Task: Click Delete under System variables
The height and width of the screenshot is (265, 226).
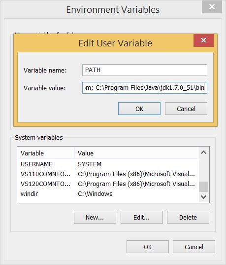Action: (188, 217)
